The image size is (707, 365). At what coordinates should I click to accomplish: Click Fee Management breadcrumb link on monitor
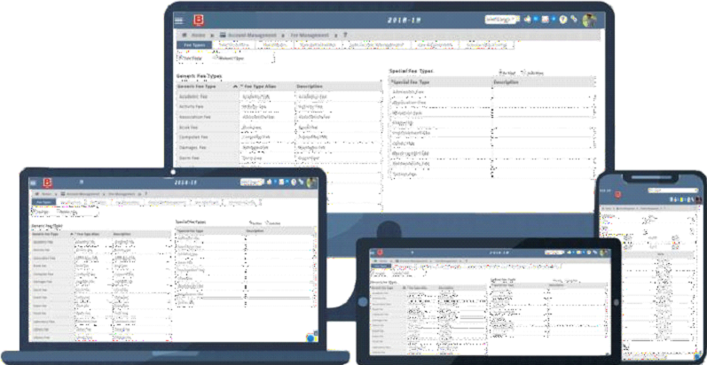pos(311,35)
